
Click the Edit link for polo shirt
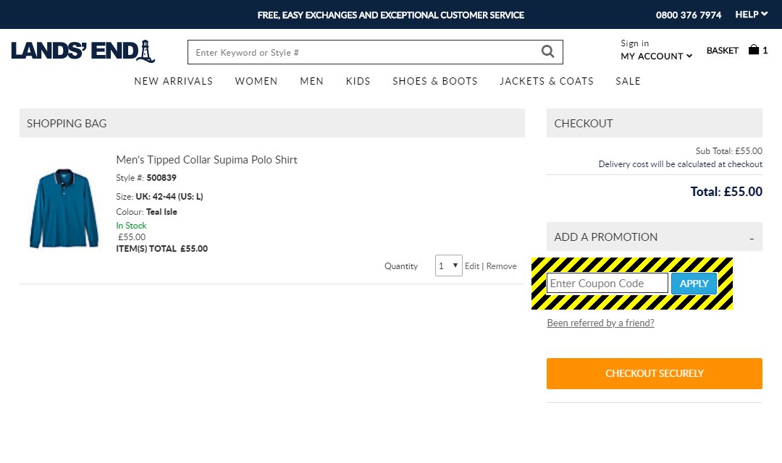[x=472, y=266]
